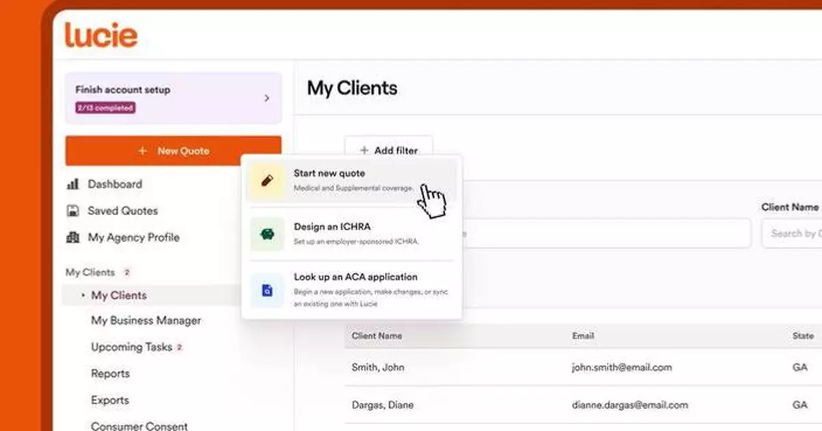Open the Smith, John client row

coord(378,367)
